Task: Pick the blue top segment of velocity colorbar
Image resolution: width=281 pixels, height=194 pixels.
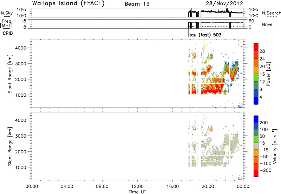Action: [256, 119]
